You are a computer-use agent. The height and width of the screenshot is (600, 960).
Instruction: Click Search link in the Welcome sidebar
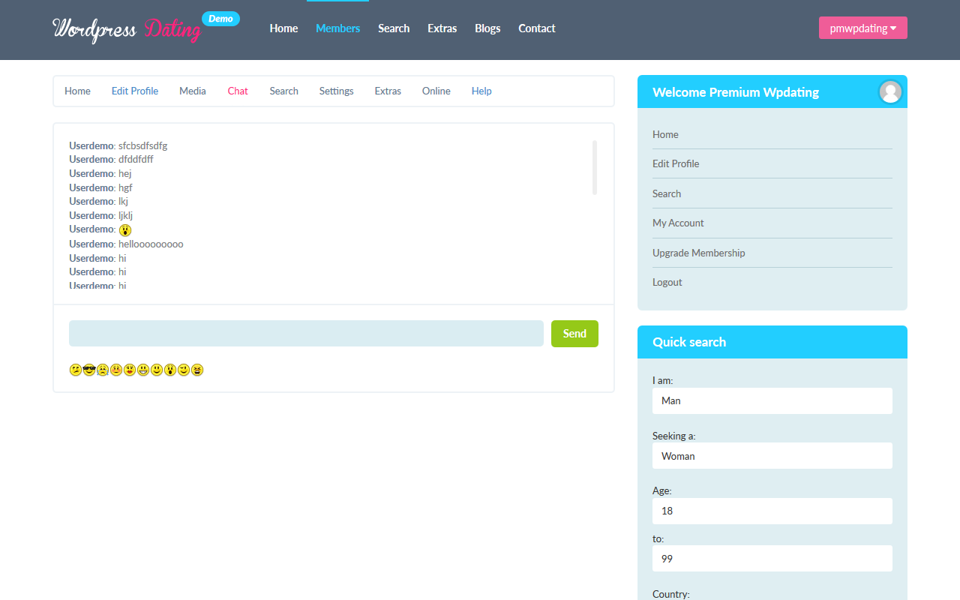click(667, 193)
